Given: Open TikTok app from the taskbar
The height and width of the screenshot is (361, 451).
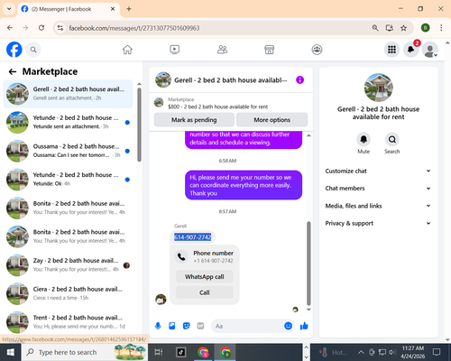Looking at the screenshot, I should [x=181, y=352].
